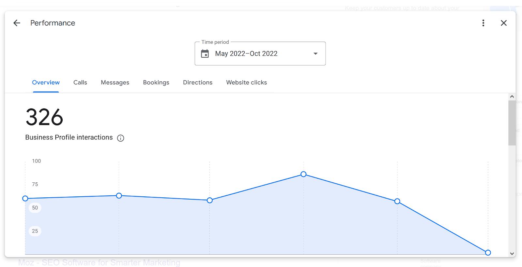Image resolution: width=522 pixels, height=267 pixels.
Task: Click the back arrow beside Performance
Action: point(17,23)
